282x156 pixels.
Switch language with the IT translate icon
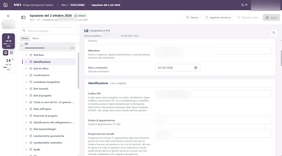pos(244,5)
